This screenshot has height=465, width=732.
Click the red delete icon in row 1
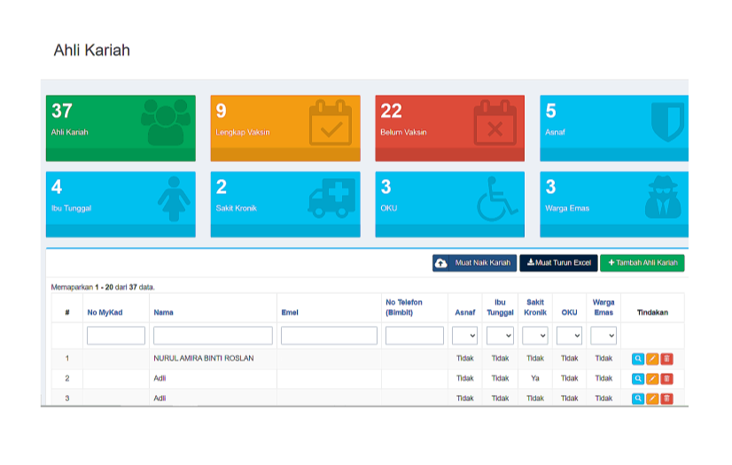click(667, 359)
